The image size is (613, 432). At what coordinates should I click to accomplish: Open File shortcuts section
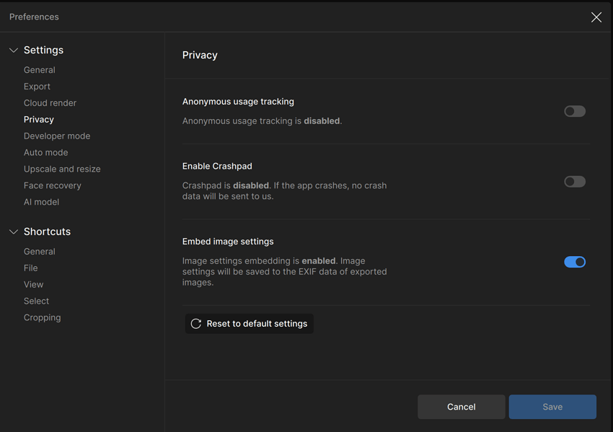click(30, 268)
